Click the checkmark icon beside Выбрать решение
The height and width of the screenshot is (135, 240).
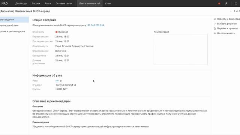pos(214,24)
